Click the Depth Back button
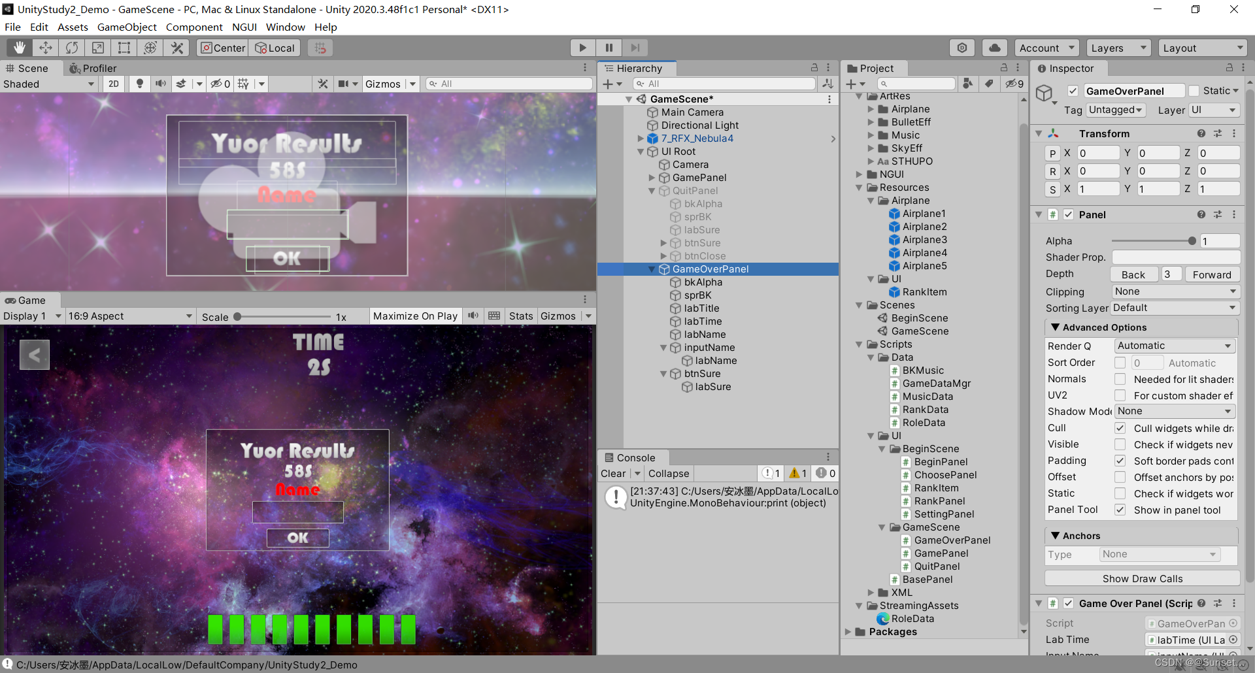This screenshot has width=1255, height=673. tap(1133, 274)
